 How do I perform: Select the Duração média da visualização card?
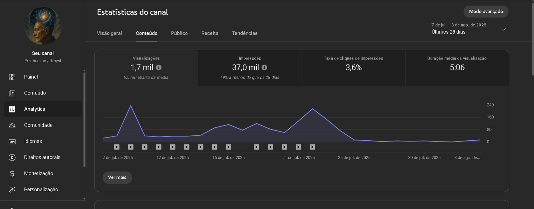pos(457,68)
